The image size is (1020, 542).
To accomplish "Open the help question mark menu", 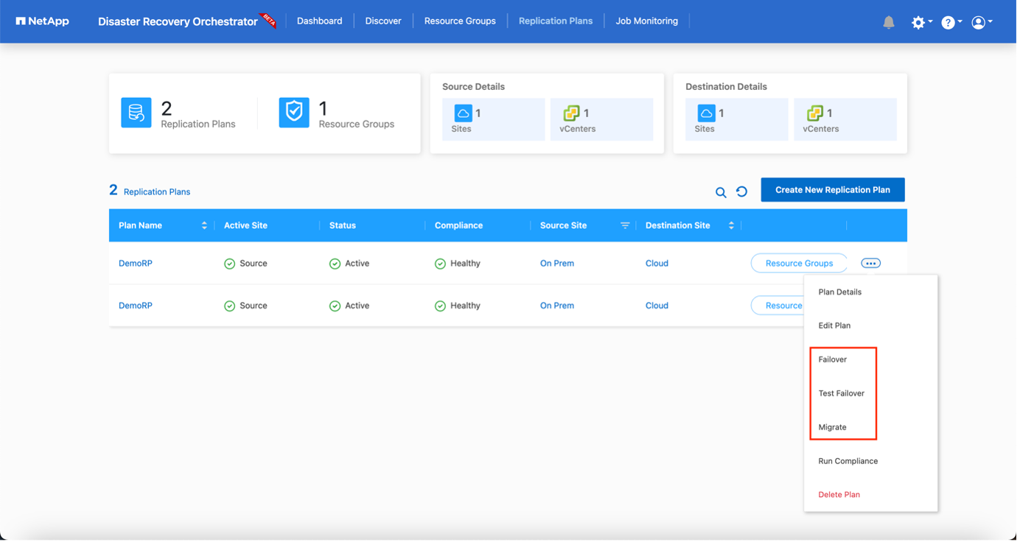I will point(949,22).
